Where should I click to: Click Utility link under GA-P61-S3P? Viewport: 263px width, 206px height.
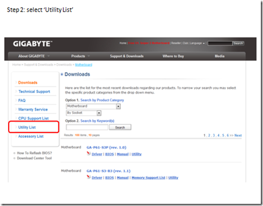point(136,154)
